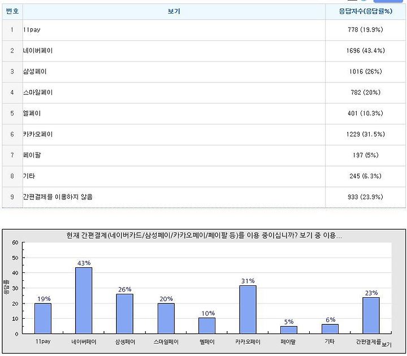Click the '기타' x-axis label under the chart
The height and width of the screenshot is (356, 407).
coord(330,341)
